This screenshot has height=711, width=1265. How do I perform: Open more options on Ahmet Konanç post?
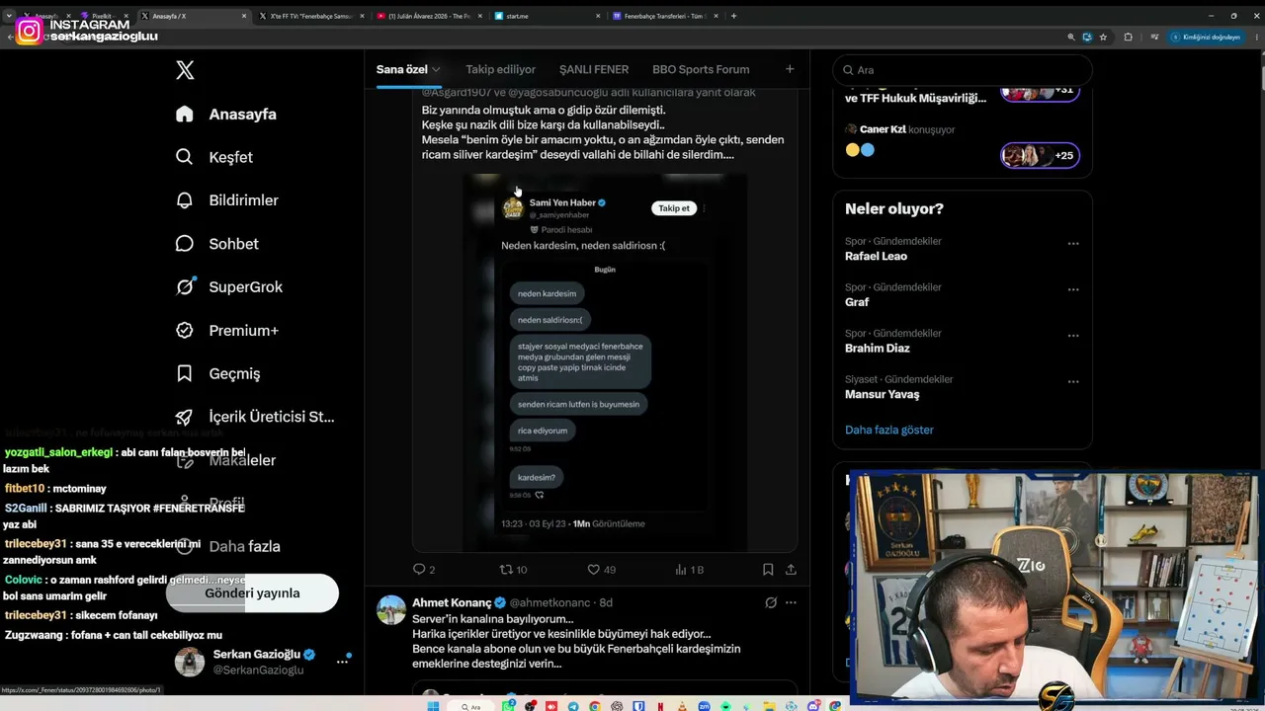(791, 602)
